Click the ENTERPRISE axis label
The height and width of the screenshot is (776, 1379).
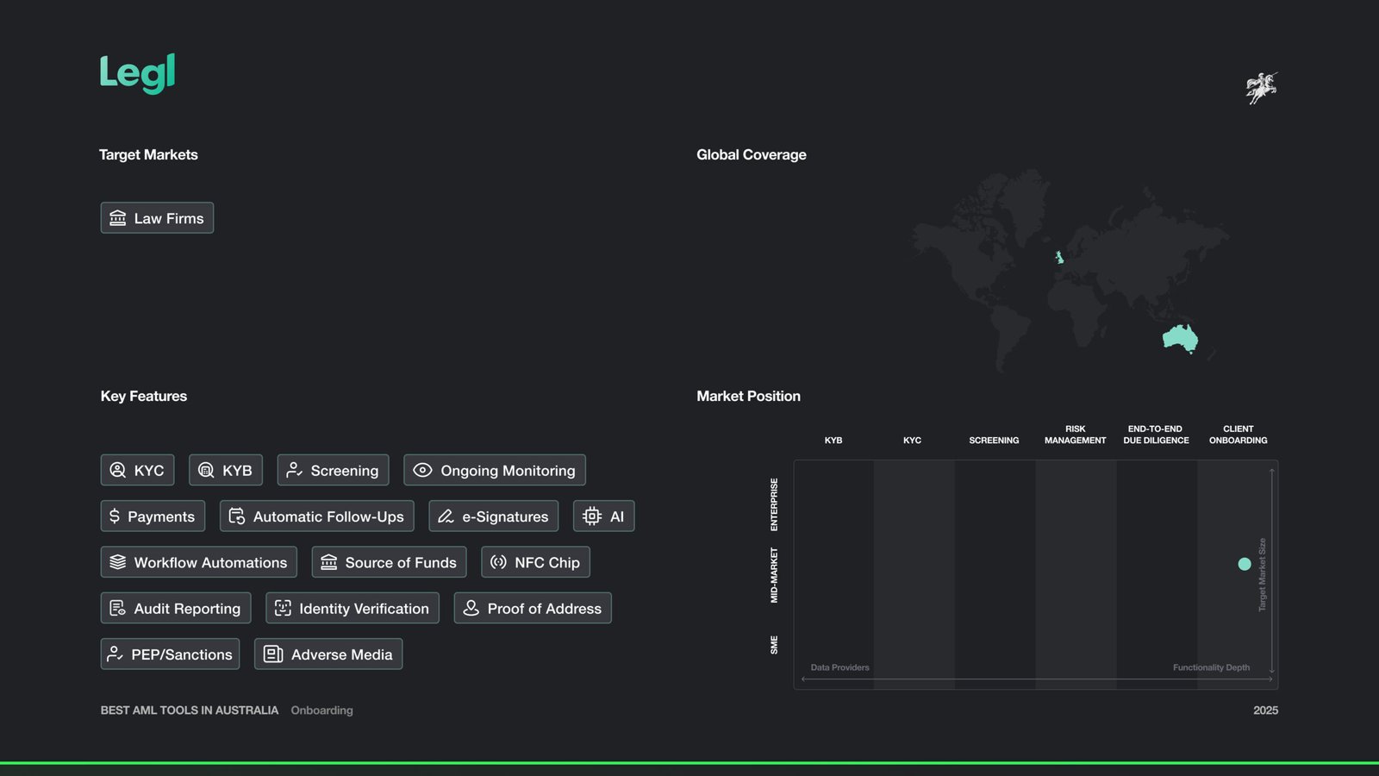point(774,504)
